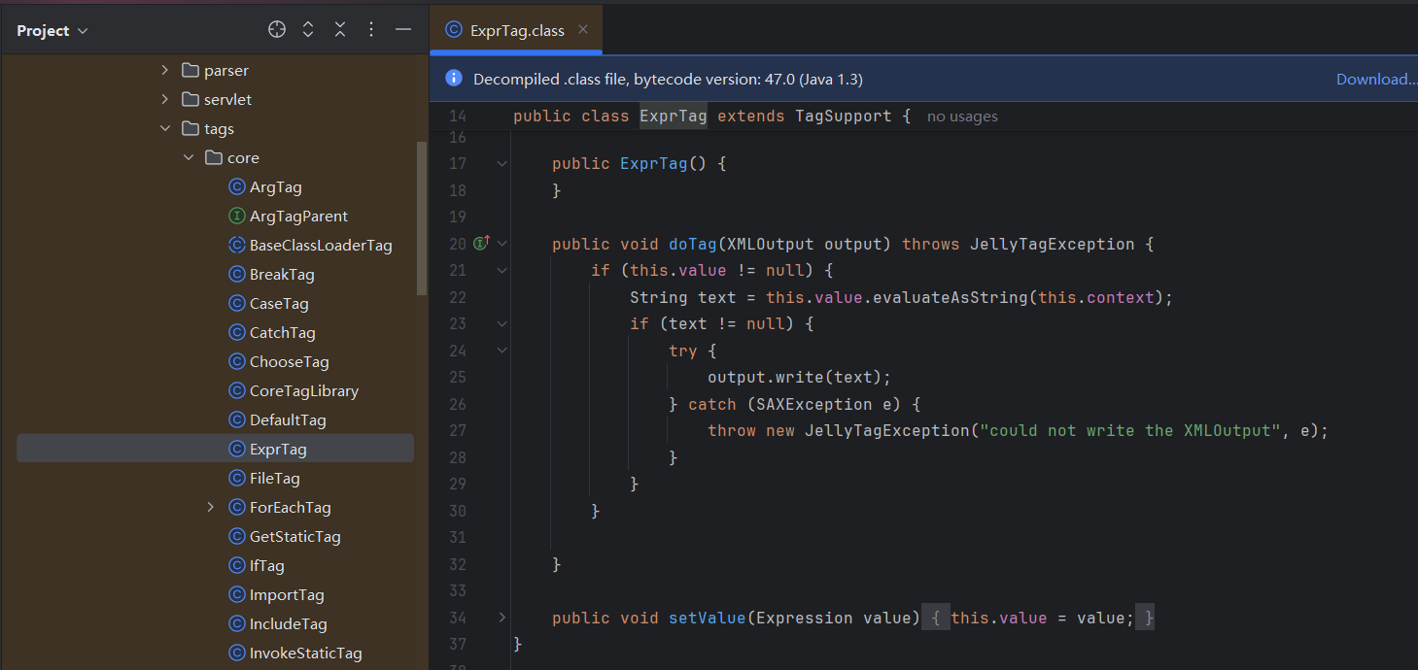Fold the ExprTag constructor at line 17
1418x670 pixels.
click(502, 164)
